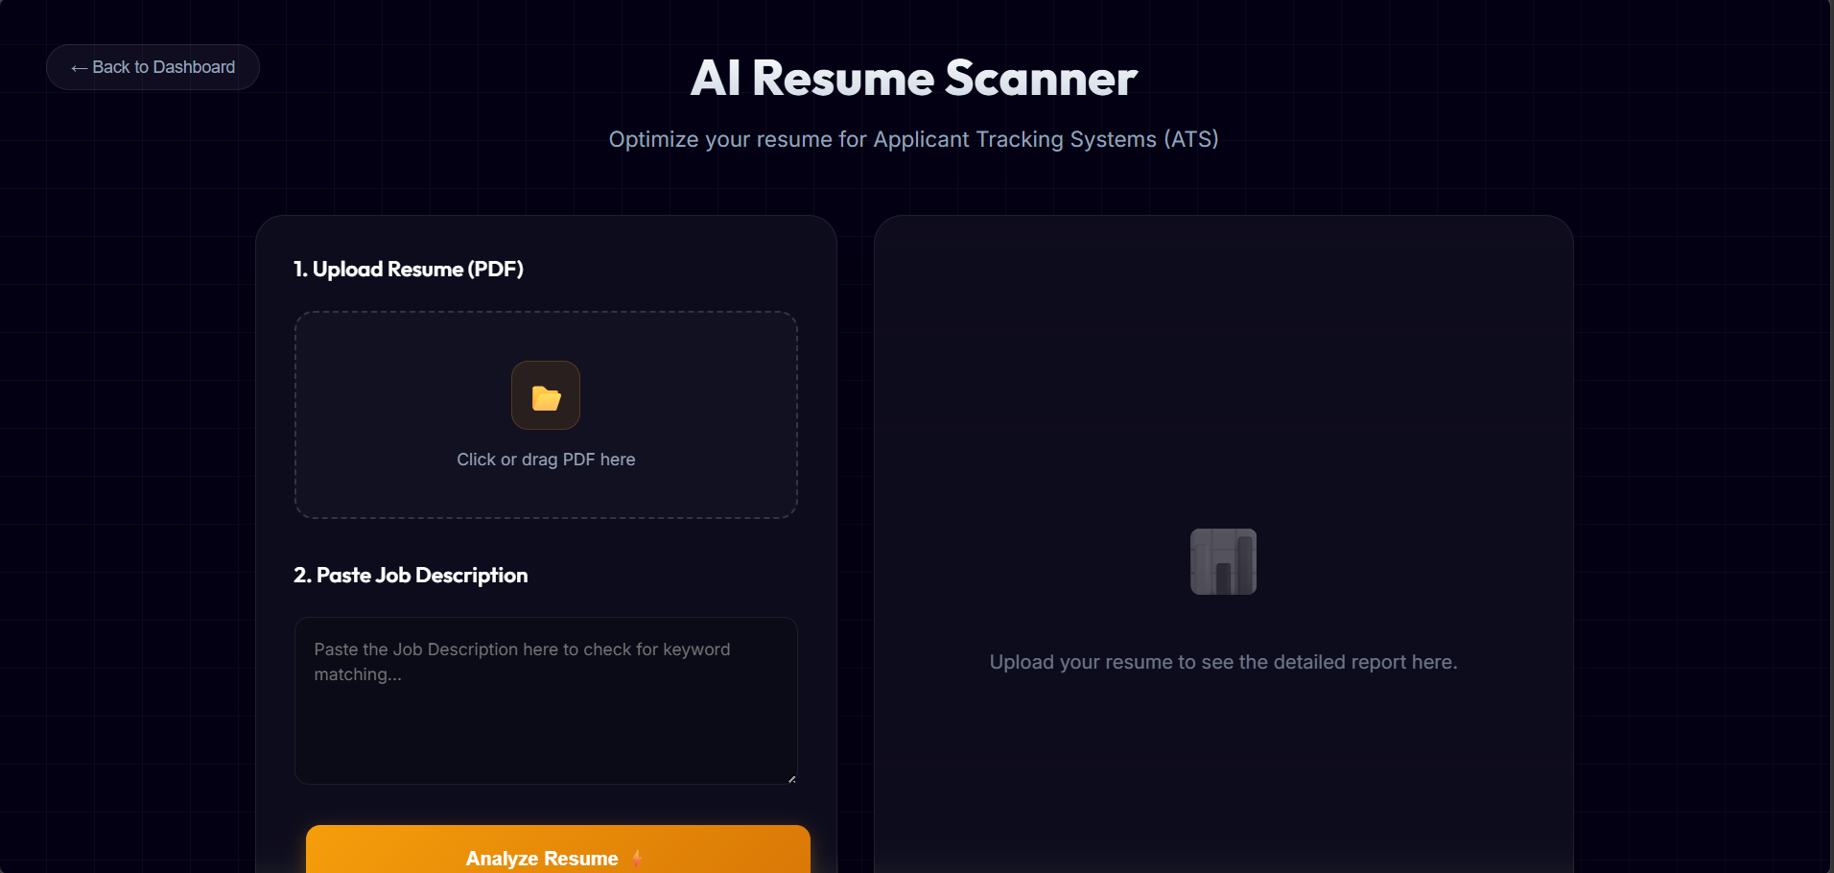This screenshot has width=1834, height=873.
Task: Click the textarea resize grip
Action: tap(790, 777)
